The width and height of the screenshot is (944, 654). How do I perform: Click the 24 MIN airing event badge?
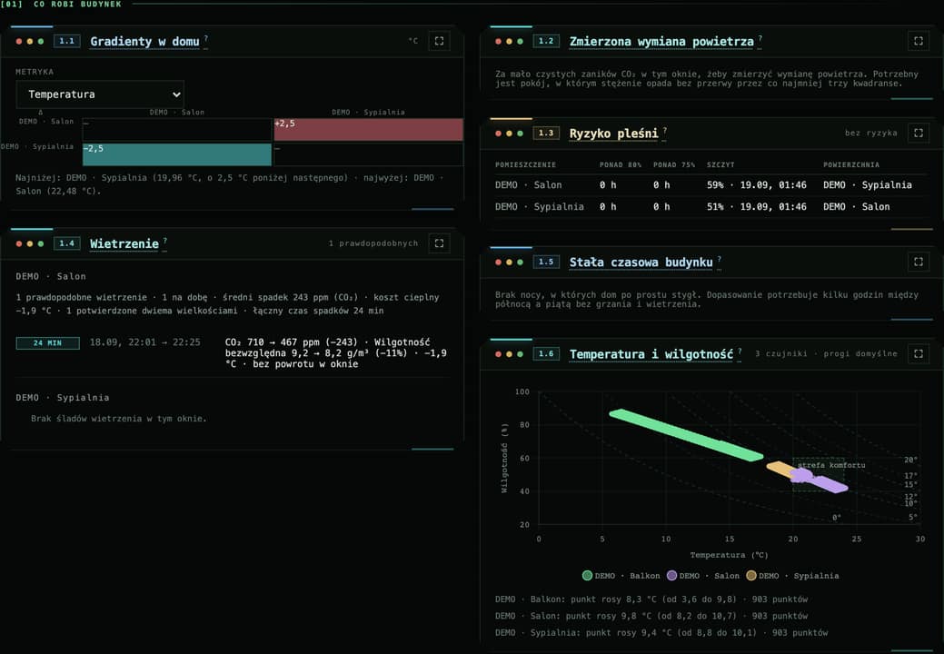click(47, 343)
